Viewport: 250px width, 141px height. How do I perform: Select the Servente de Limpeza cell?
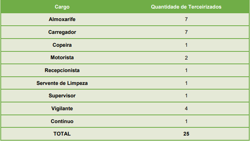pyautogui.click(x=62, y=83)
